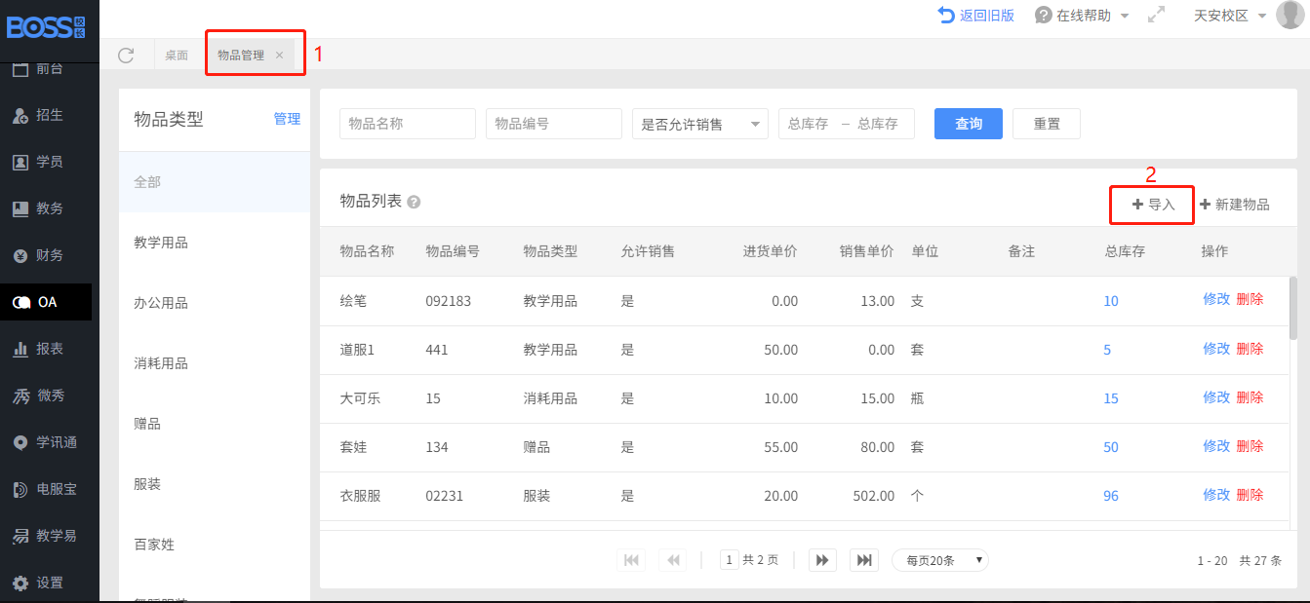Click 删除 for the 衣服服 row
This screenshot has height=603, width=1310.
point(1250,494)
